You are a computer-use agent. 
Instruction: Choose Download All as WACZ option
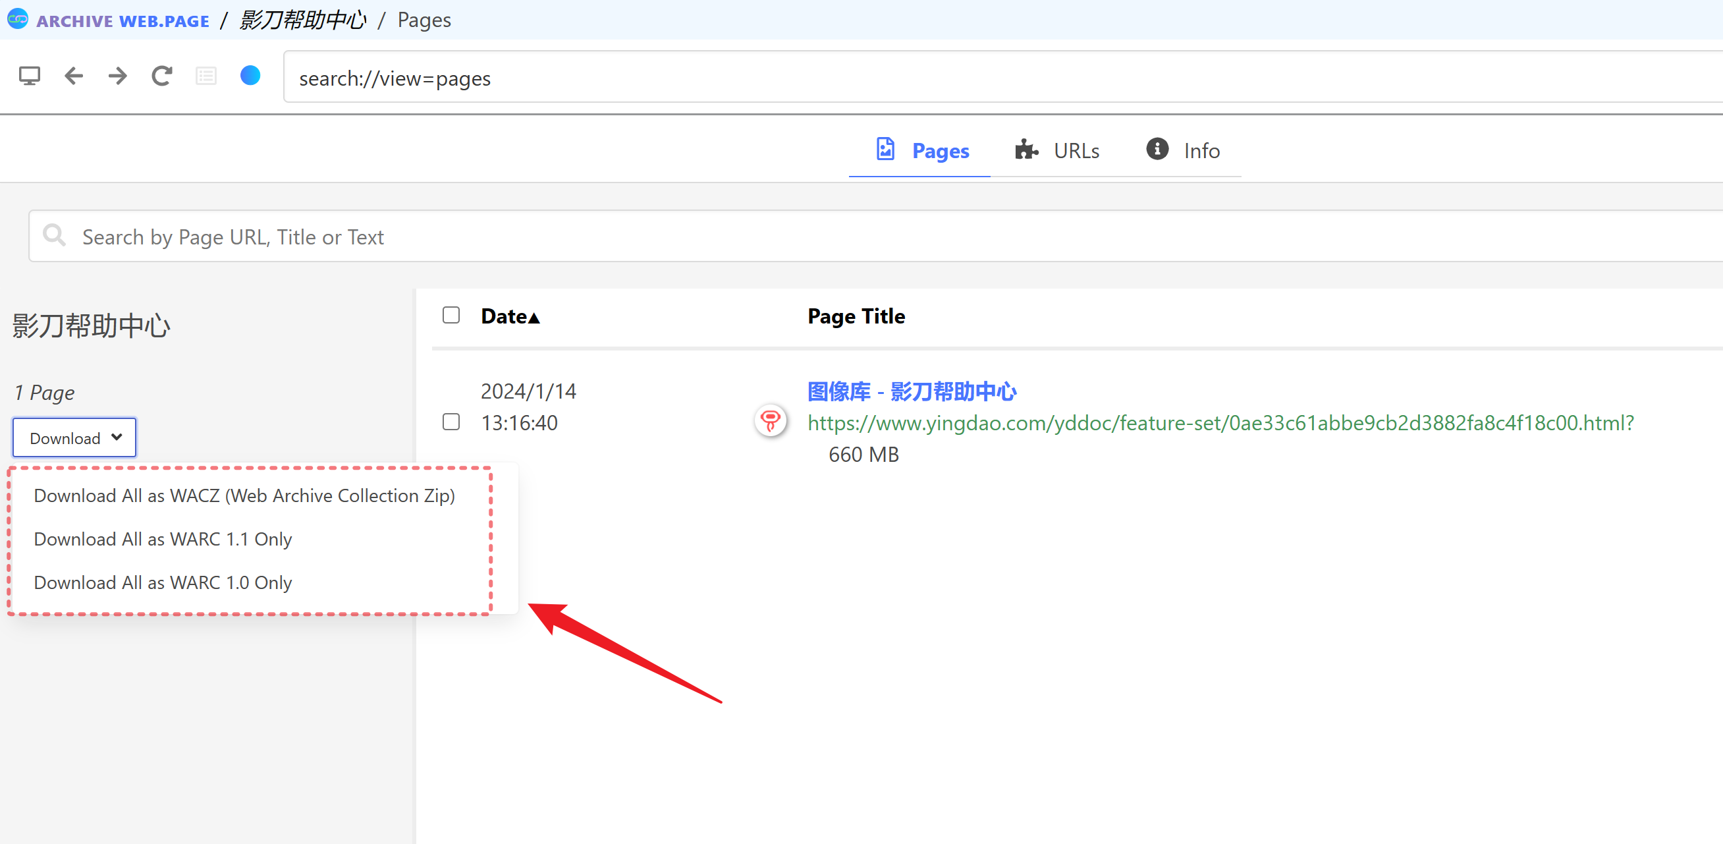click(244, 495)
